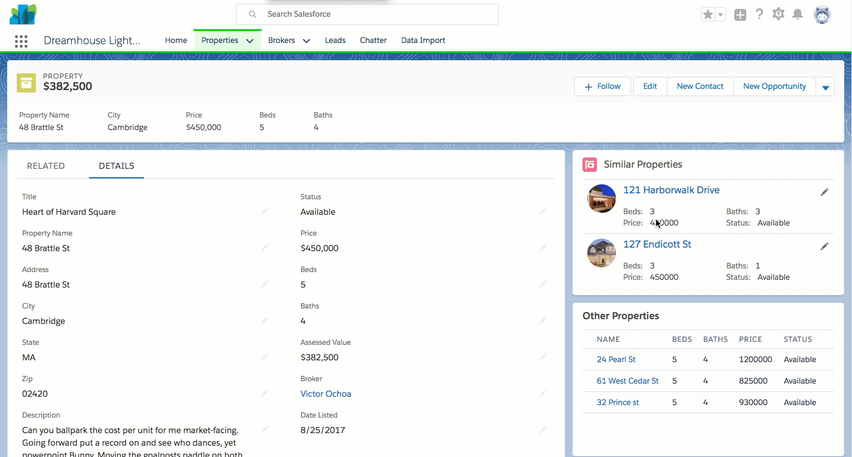Viewport: 852px width, 457px height.
Task: Edit the Beds field pencil icon
Action: click(543, 284)
